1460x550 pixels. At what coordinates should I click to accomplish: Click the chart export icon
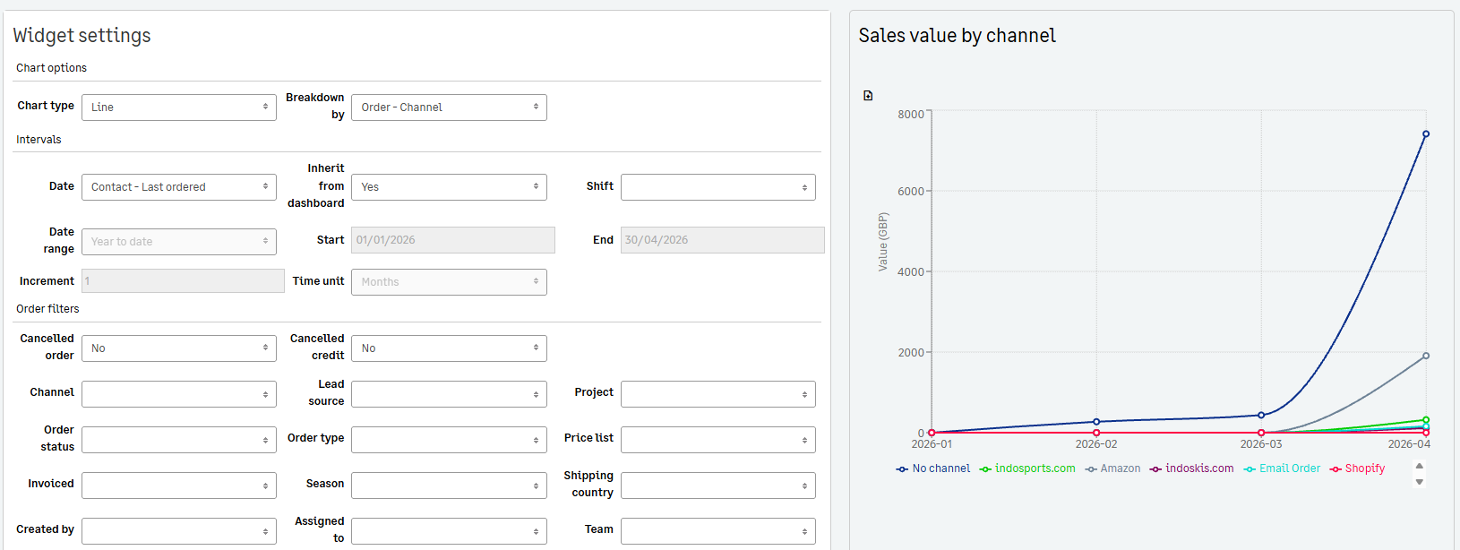tap(868, 96)
